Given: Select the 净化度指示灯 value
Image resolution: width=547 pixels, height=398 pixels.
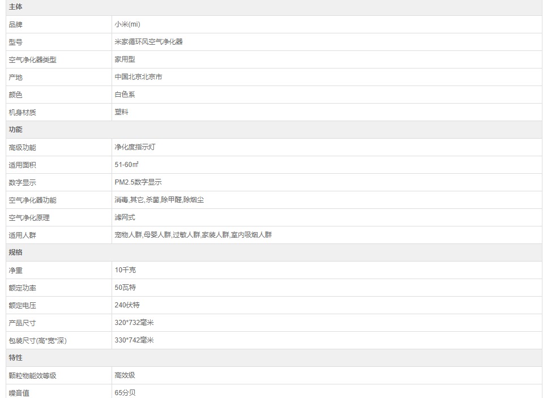Looking at the screenshot, I should click(135, 147).
